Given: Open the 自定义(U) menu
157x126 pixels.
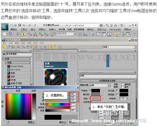Looking at the screenshot, I should (x=102, y=29).
